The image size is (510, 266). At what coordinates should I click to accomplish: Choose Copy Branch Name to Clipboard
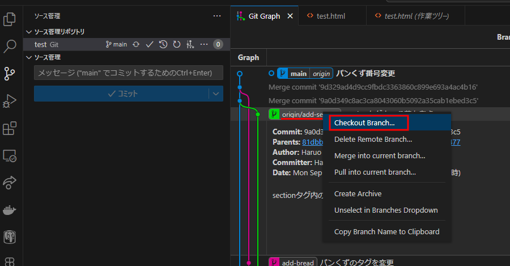(386, 232)
